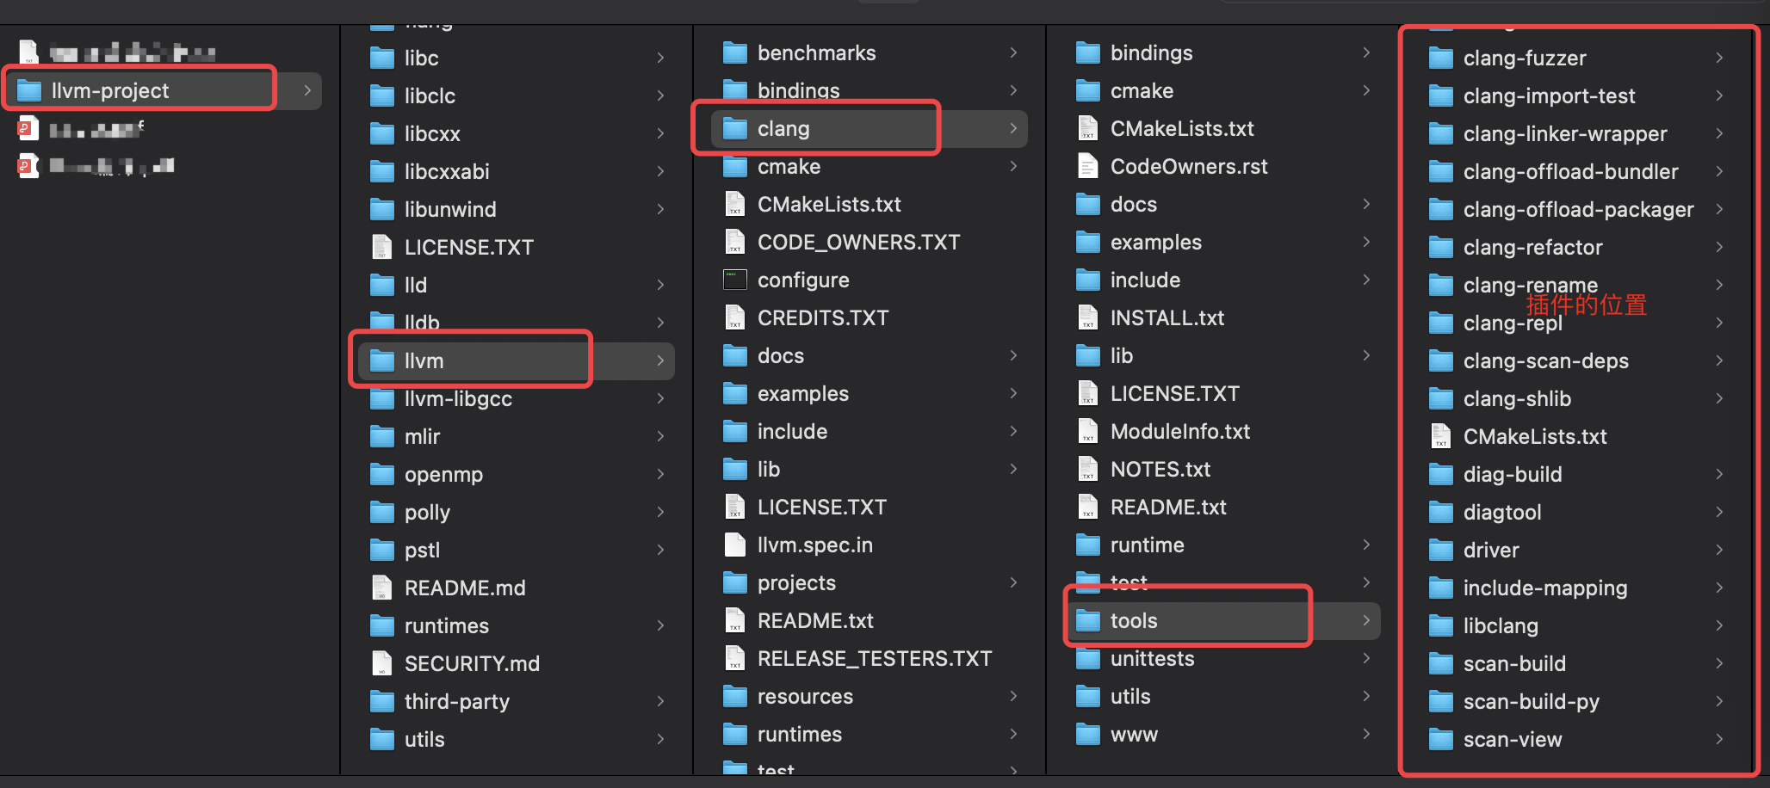Select the configure executable file icon

734,280
